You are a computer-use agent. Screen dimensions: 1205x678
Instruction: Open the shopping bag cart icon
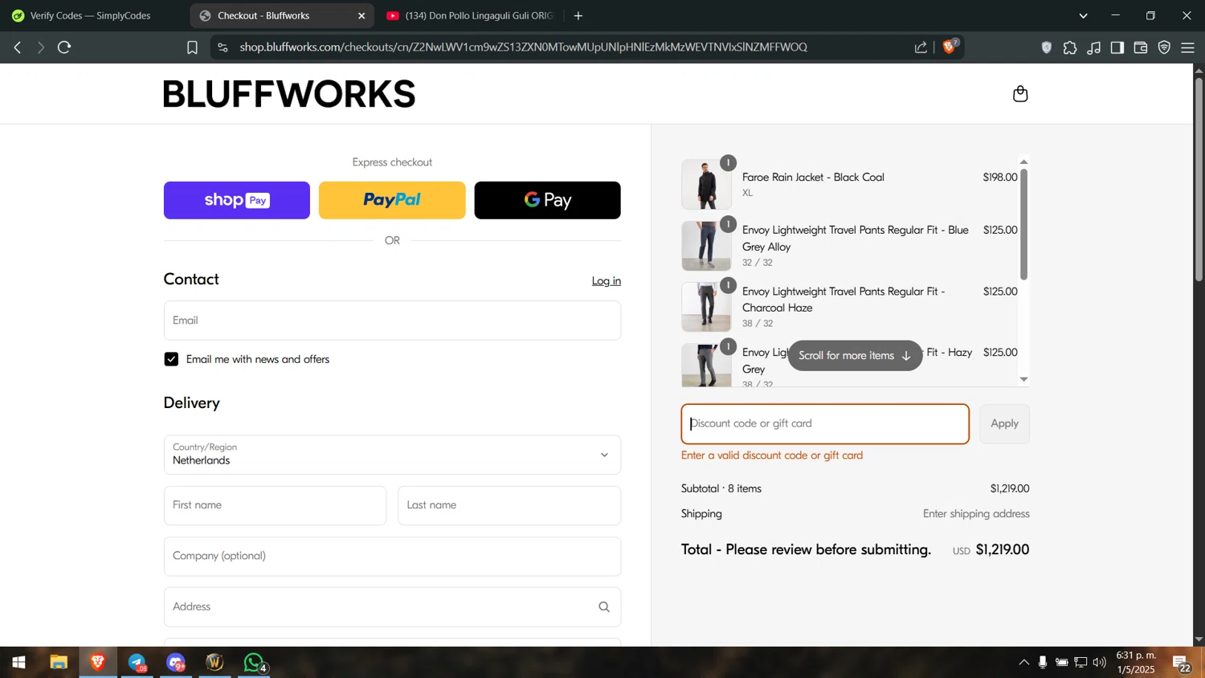click(x=1020, y=94)
